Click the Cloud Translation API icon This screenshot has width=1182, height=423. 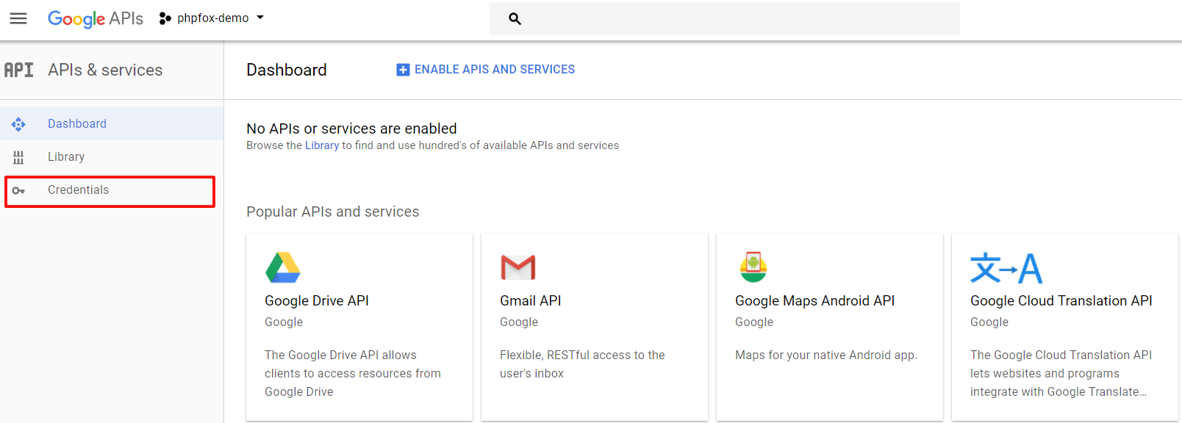point(1006,268)
